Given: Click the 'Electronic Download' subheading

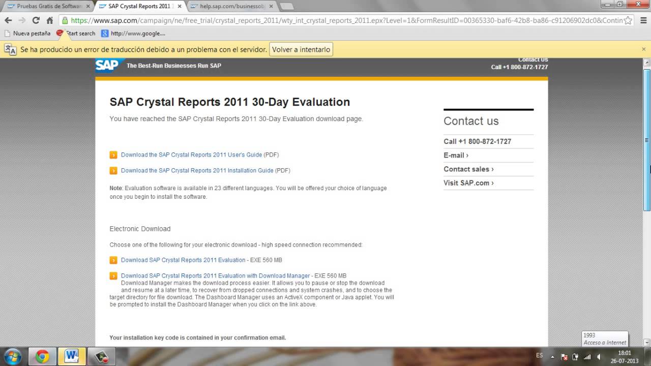Looking at the screenshot, I should (x=140, y=229).
